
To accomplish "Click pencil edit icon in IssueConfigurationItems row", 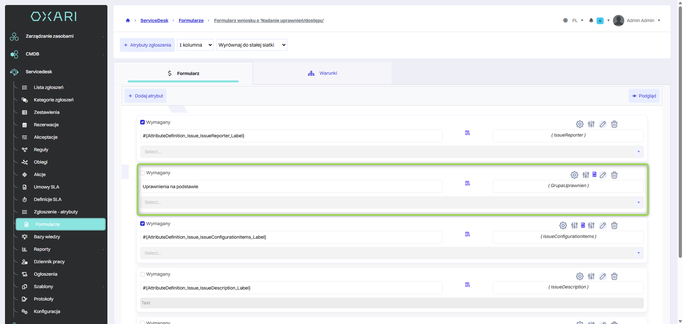I will pyautogui.click(x=603, y=225).
